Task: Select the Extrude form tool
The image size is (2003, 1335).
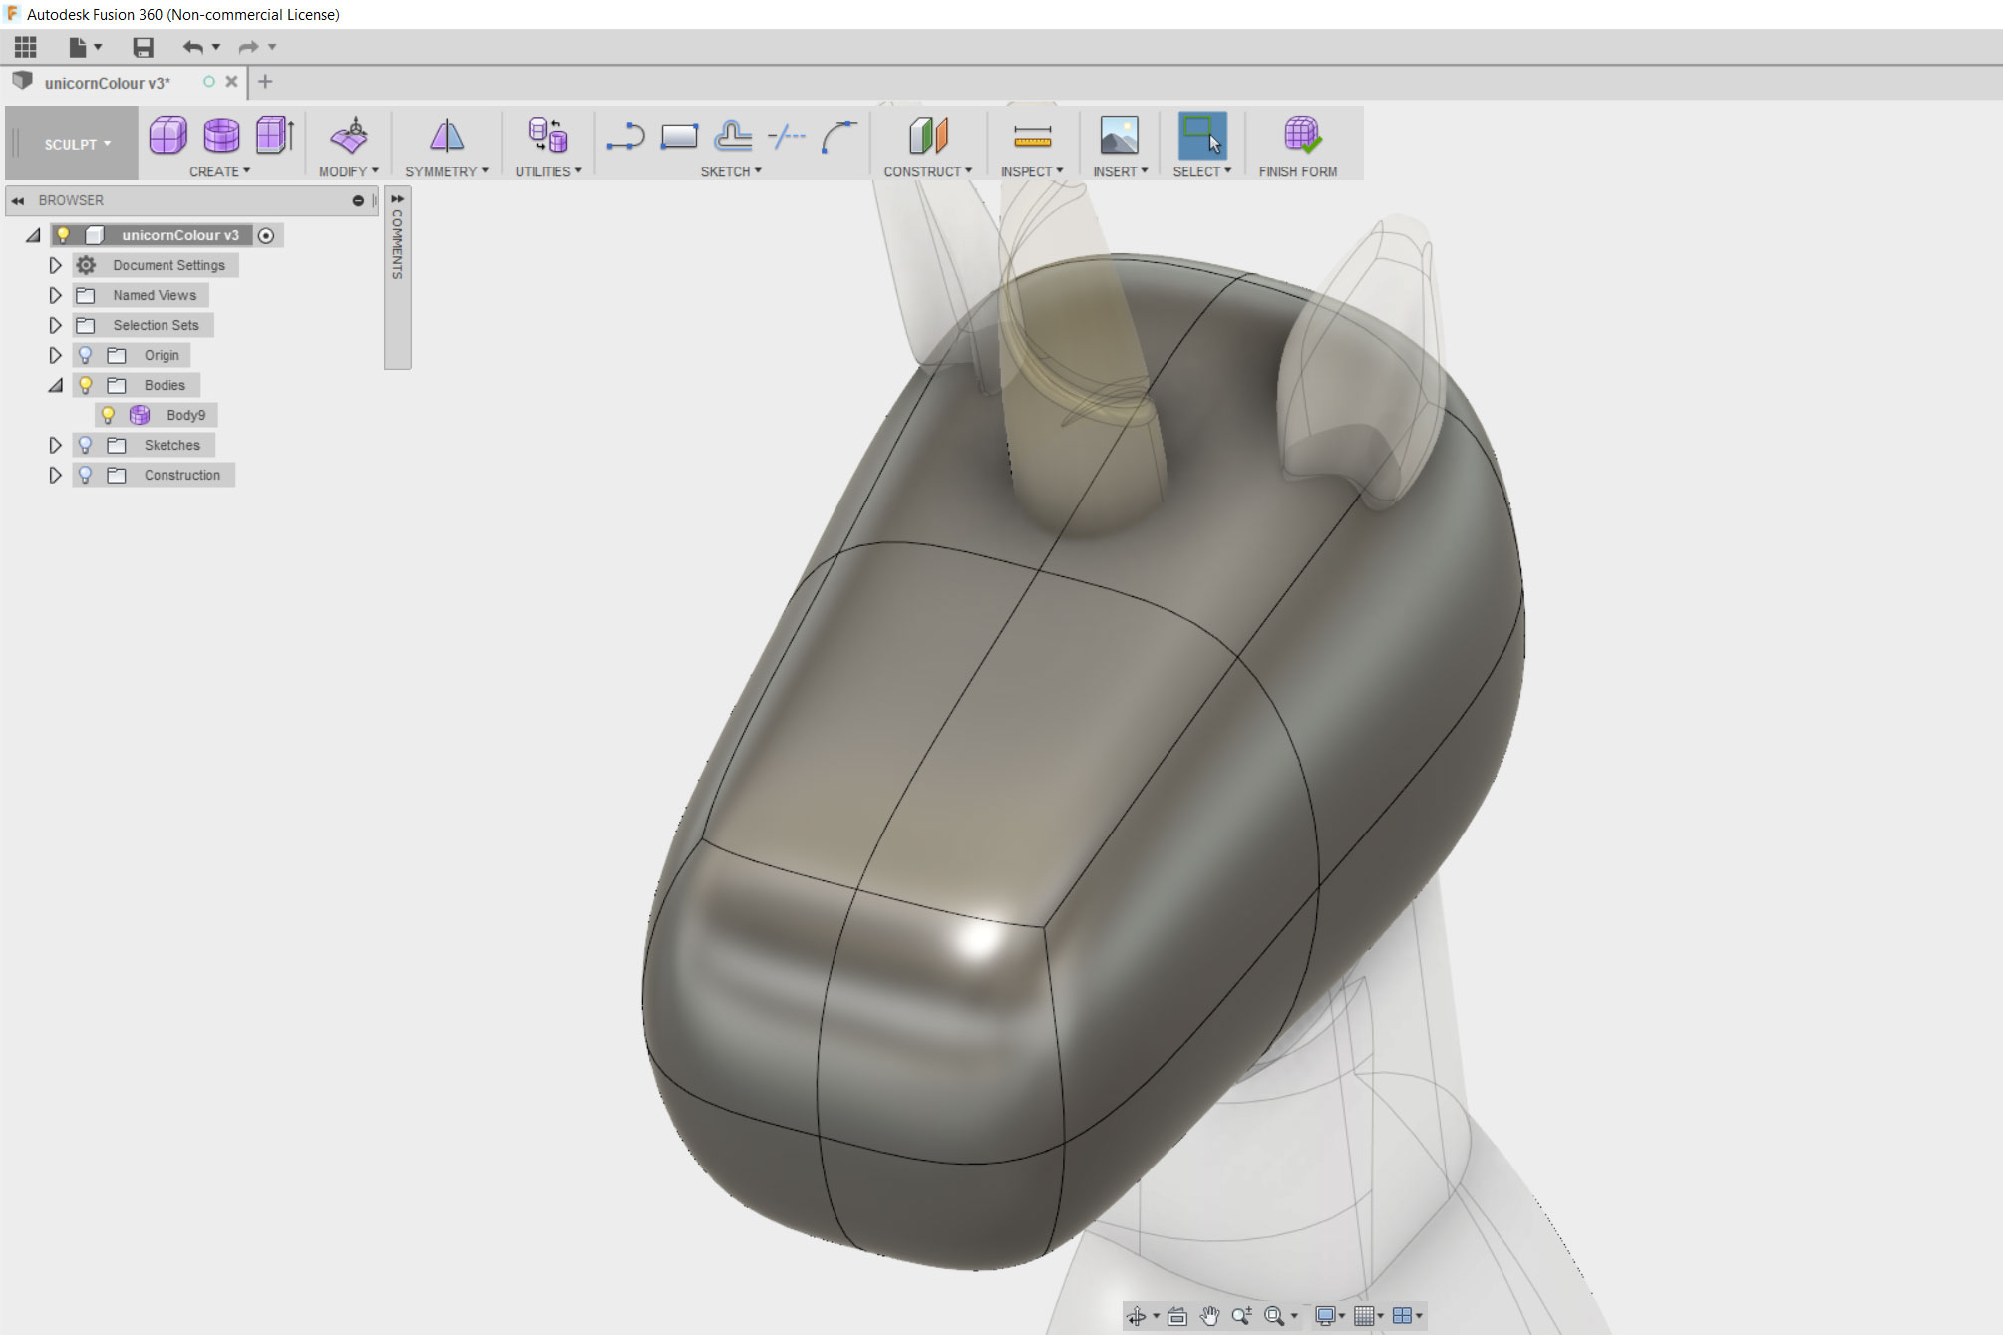Action: pos(275,135)
